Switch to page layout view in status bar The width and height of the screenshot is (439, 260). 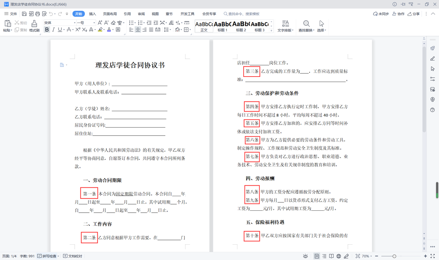click(317, 256)
